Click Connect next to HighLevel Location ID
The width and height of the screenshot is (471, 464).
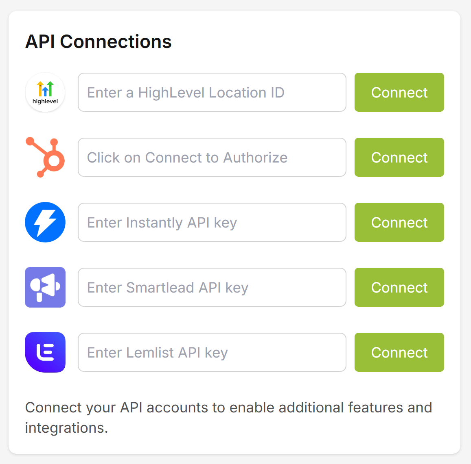coord(399,92)
